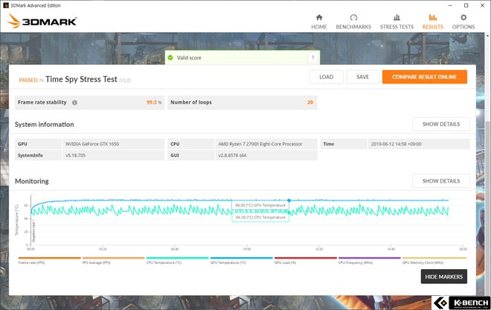Toggle the CPU Frequency (MHz) legend line
This screenshot has width=491, height=310.
[369, 260]
